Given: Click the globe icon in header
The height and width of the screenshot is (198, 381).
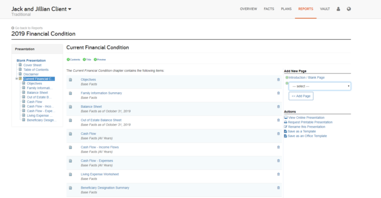Looking at the screenshot, I should point(349,9).
